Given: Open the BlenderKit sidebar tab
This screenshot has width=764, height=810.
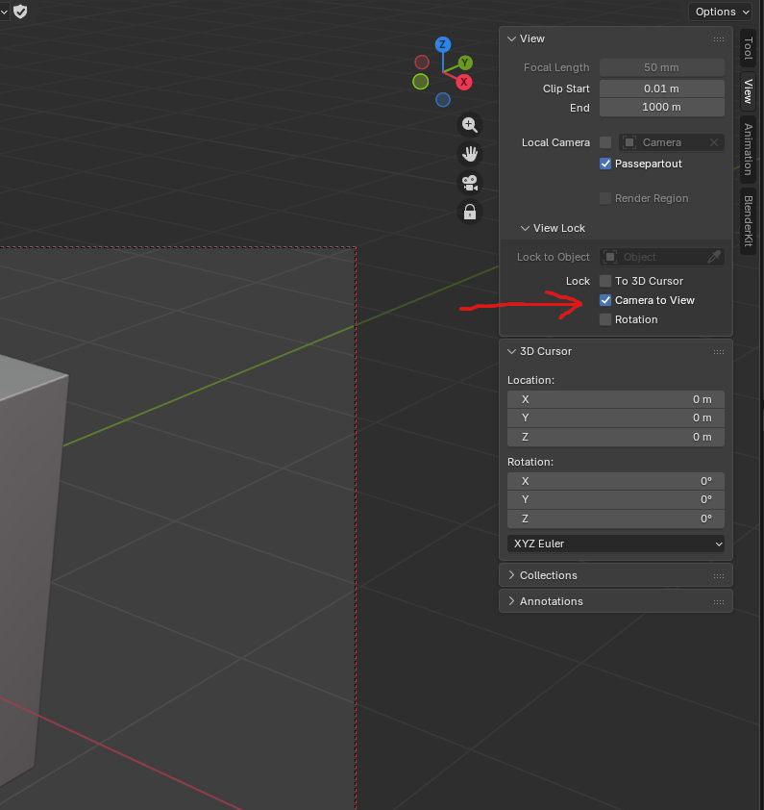Looking at the screenshot, I should 749,220.
